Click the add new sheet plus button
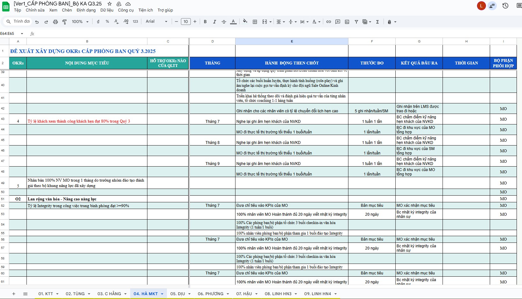 (14, 294)
